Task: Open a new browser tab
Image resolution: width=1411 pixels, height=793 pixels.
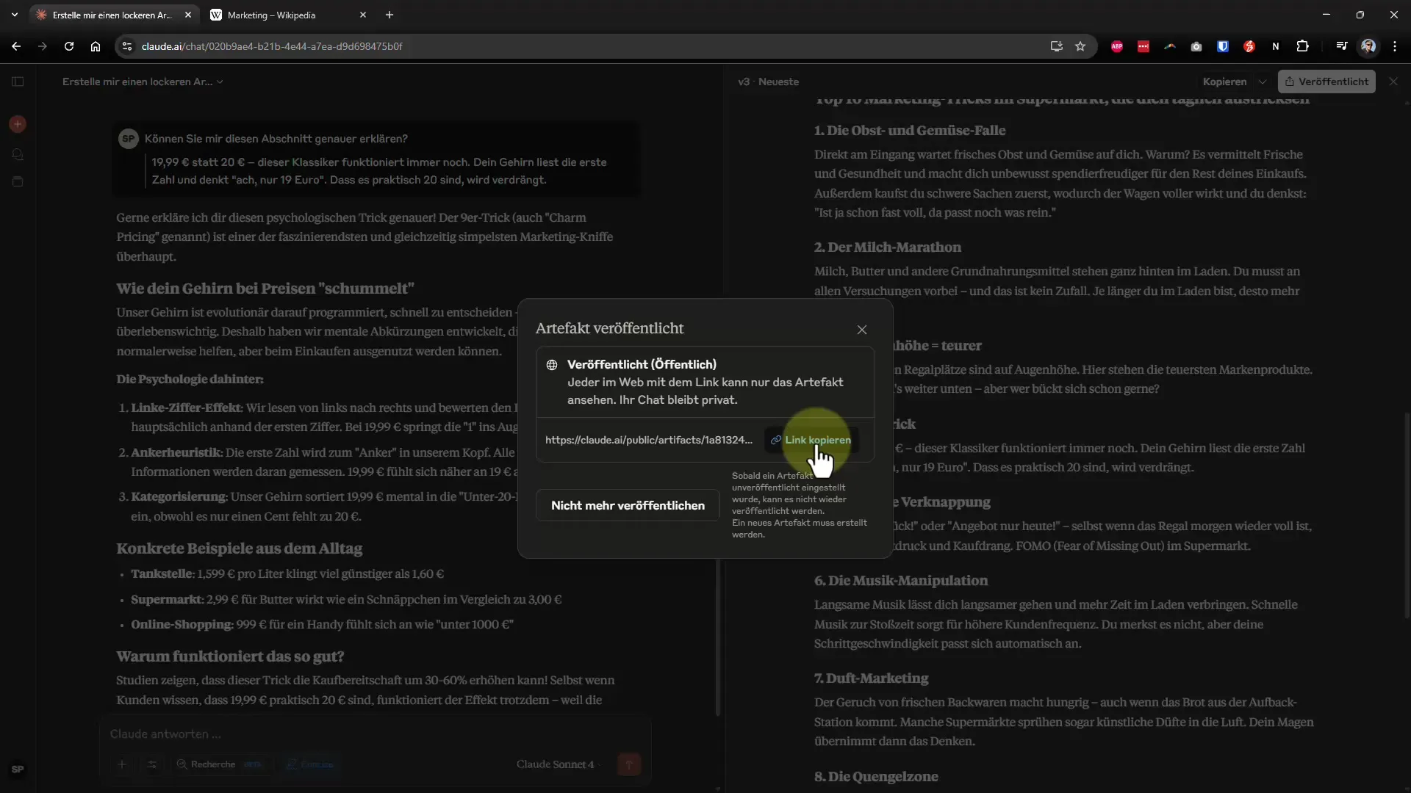Action: click(389, 15)
